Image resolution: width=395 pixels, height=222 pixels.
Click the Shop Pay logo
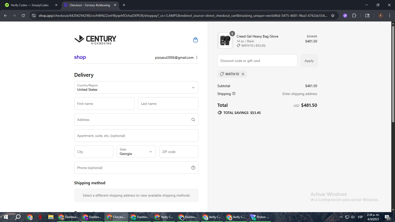tap(80, 57)
